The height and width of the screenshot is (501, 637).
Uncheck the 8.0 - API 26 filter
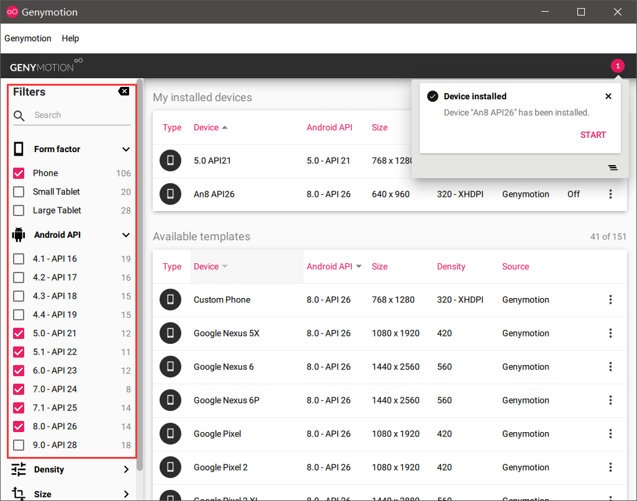[x=19, y=427]
